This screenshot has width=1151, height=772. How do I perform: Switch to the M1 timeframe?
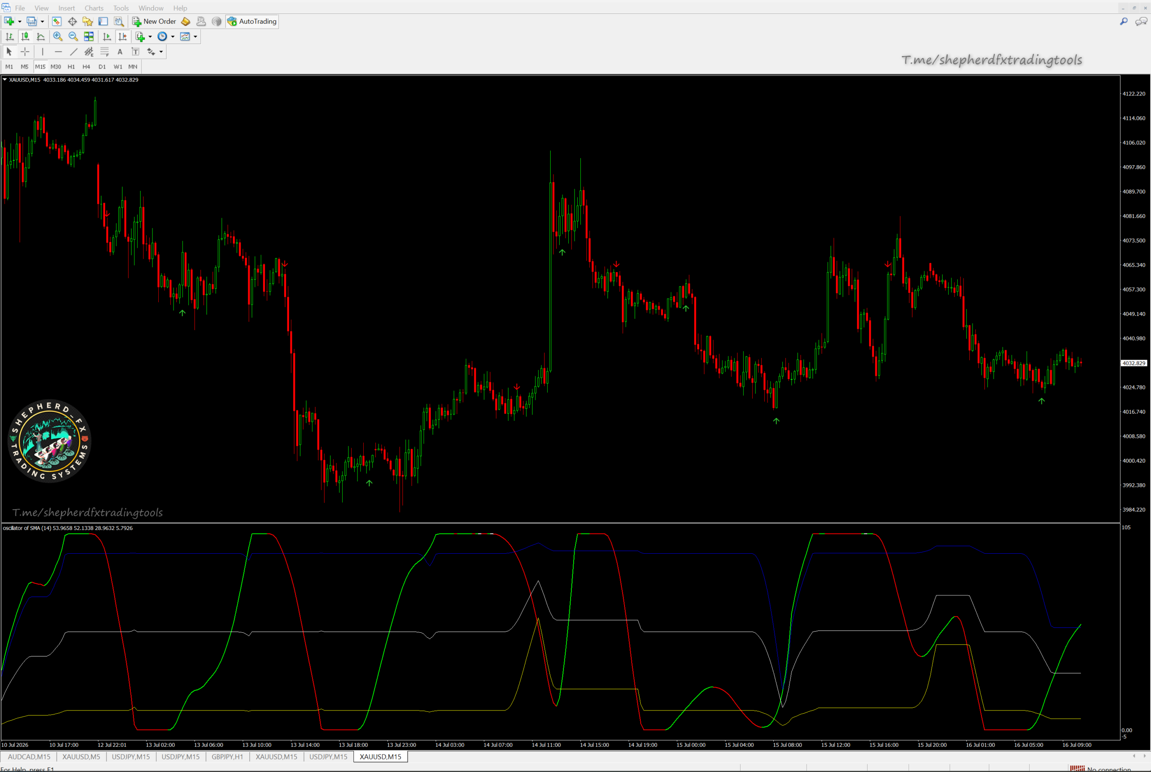[x=9, y=66]
